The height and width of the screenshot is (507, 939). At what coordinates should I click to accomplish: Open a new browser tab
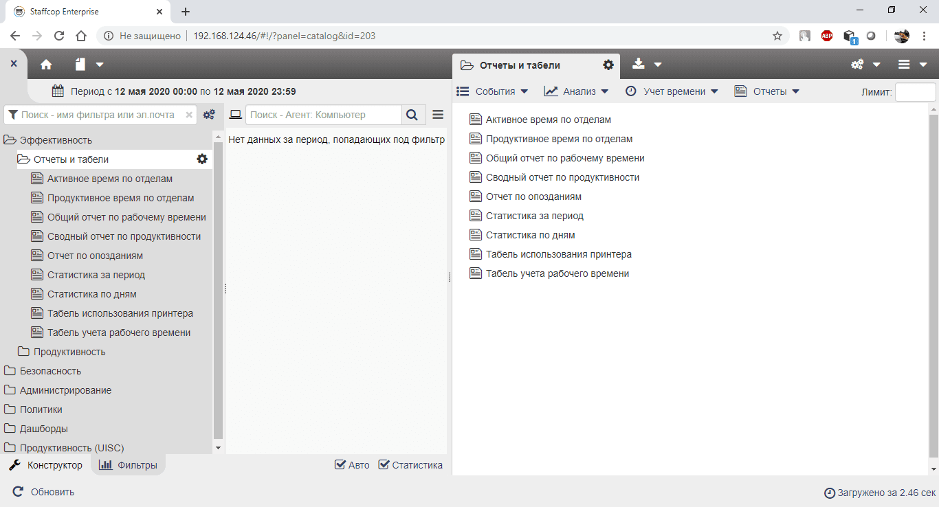[x=186, y=12]
